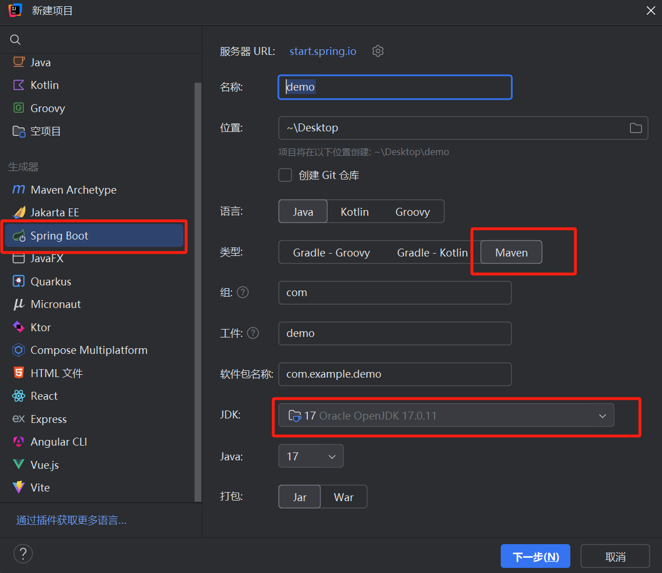Click the project name field
Image resolution: width=662 pixels, height=573 pixels.
point(395,87)
